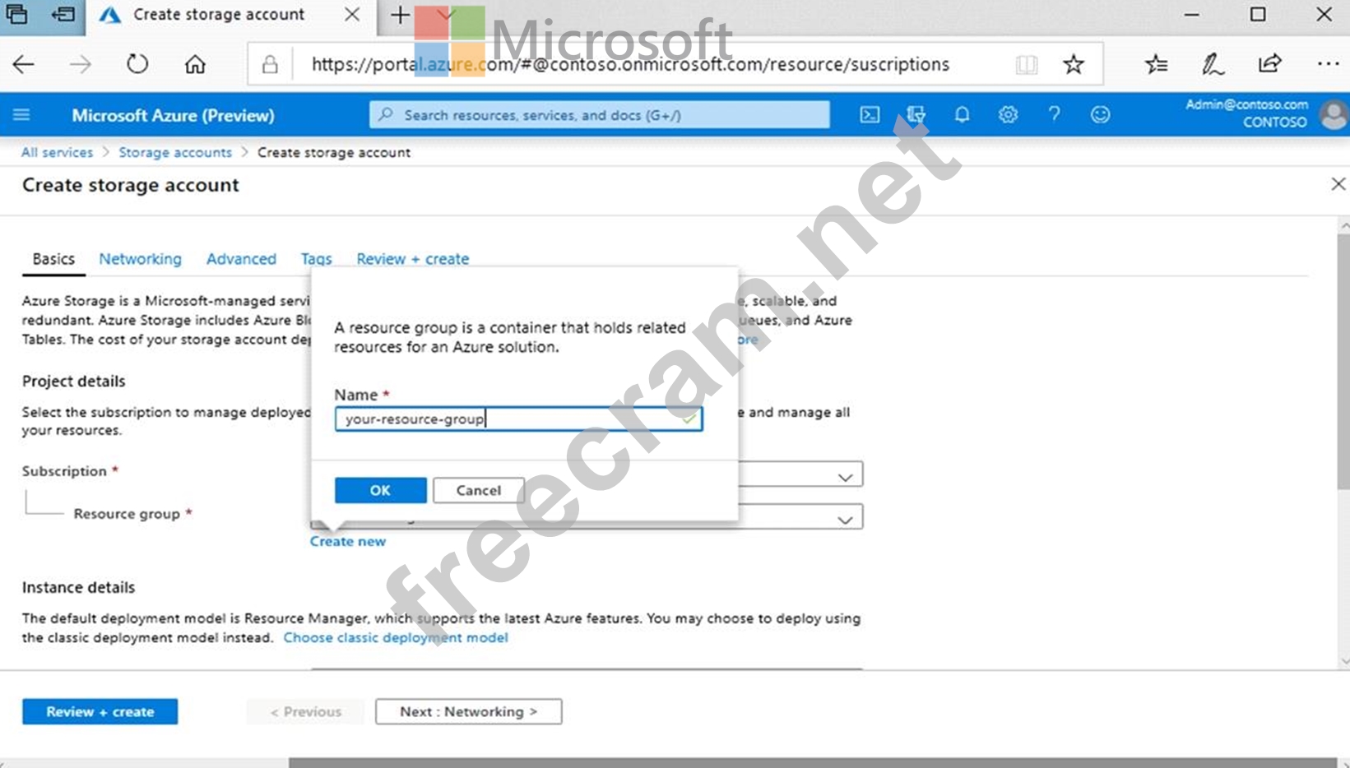Screen dimensions: 1350x768
Task: Open the browser home page icon
Action: pyautogui.click(x=195, y=64)
